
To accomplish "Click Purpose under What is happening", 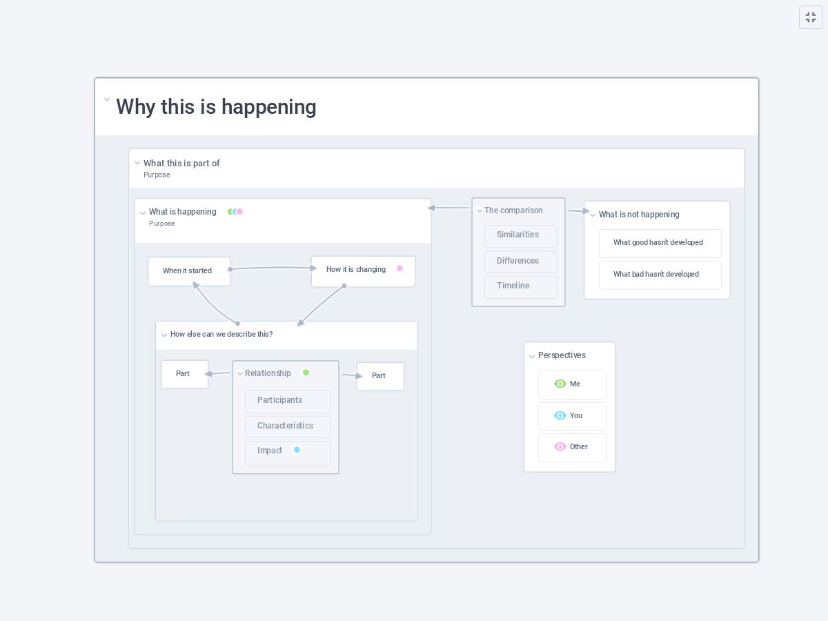I will [162, 224].
